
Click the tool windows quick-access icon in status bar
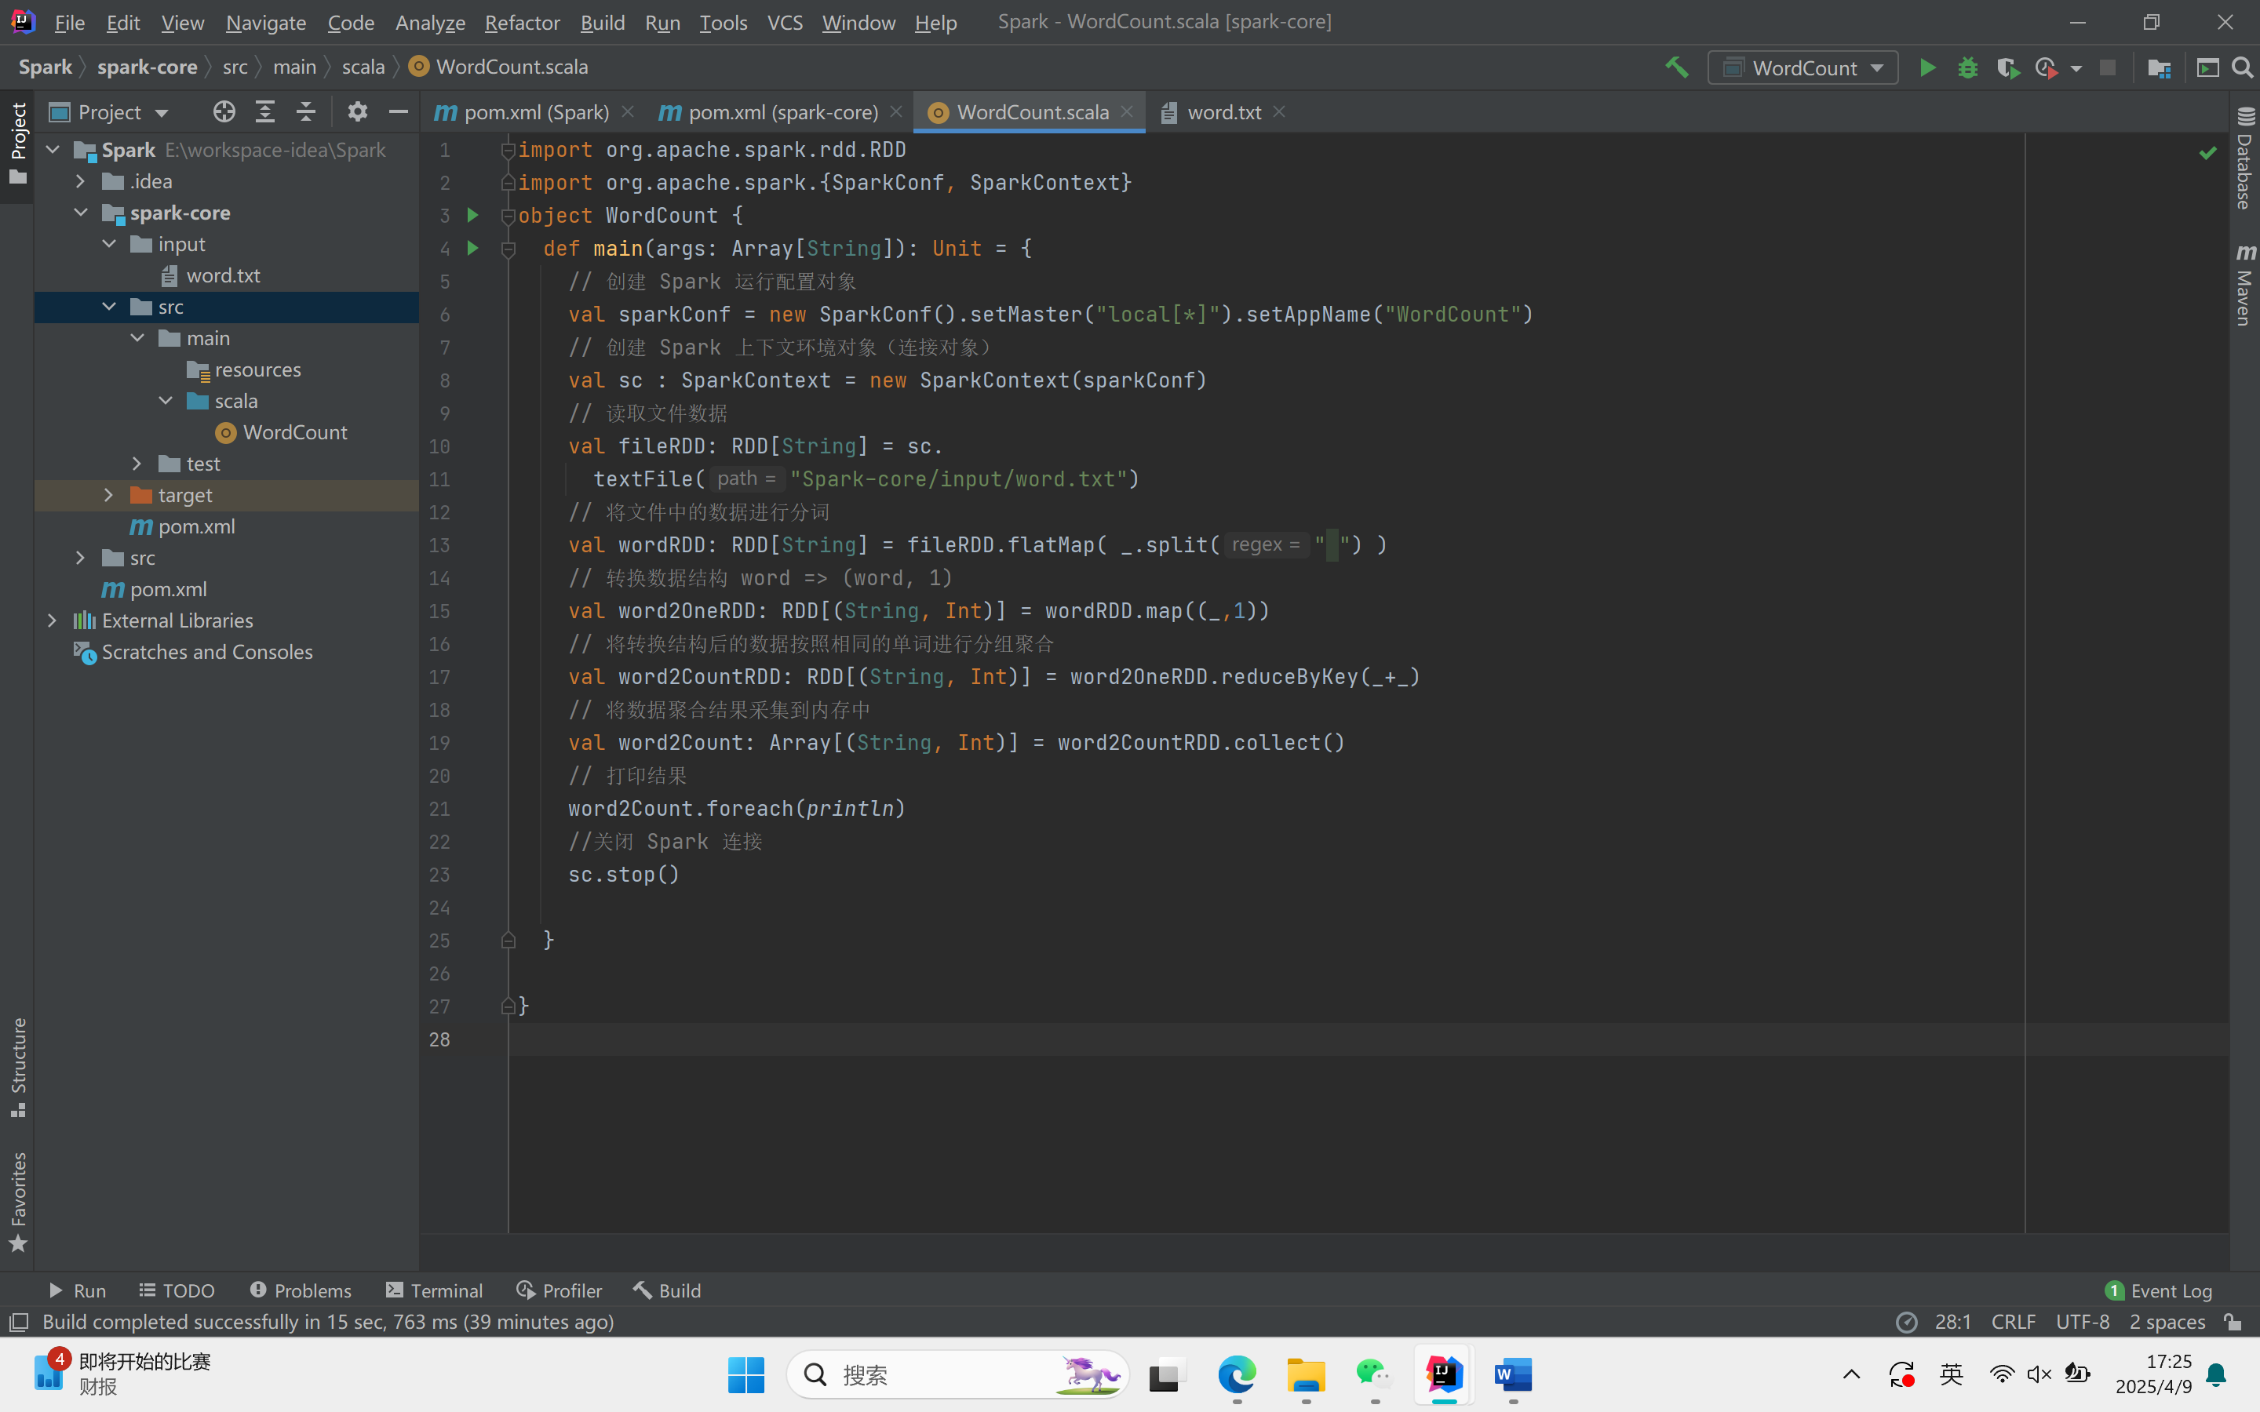[18, 1323]
